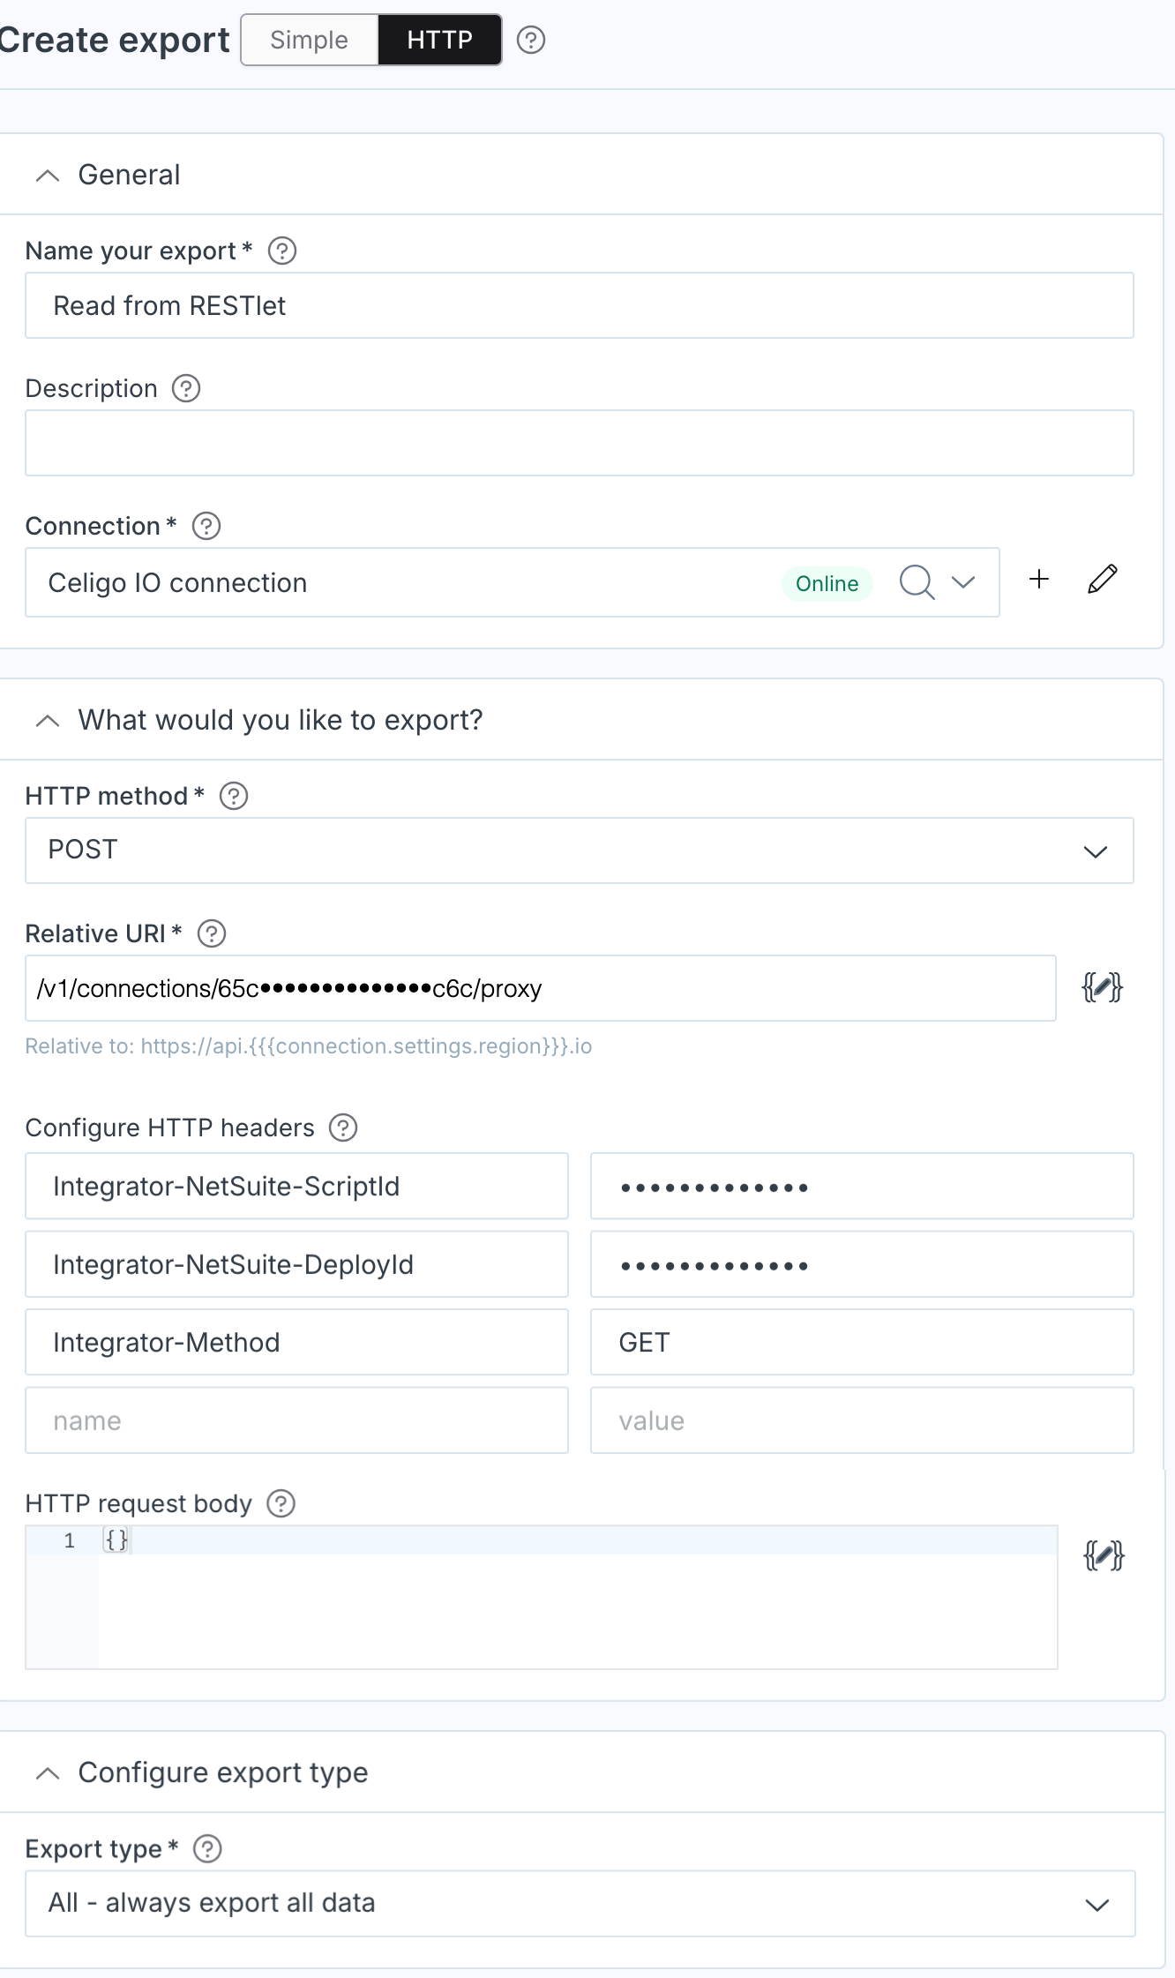Collapse Configure export type section
1175x1978 pixels.
(x=48, y=1773)
